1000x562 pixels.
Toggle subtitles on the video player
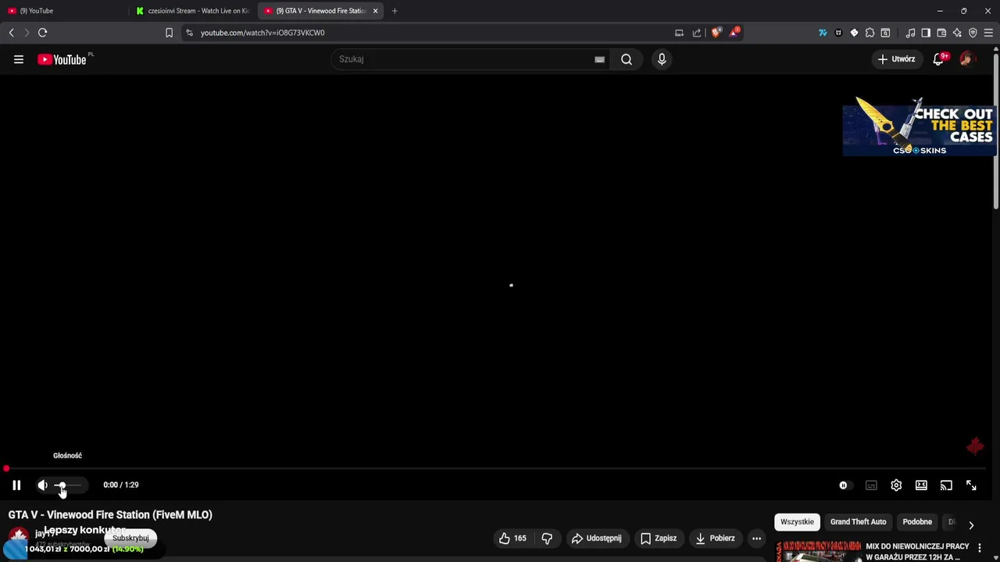(x=871, y=486)
